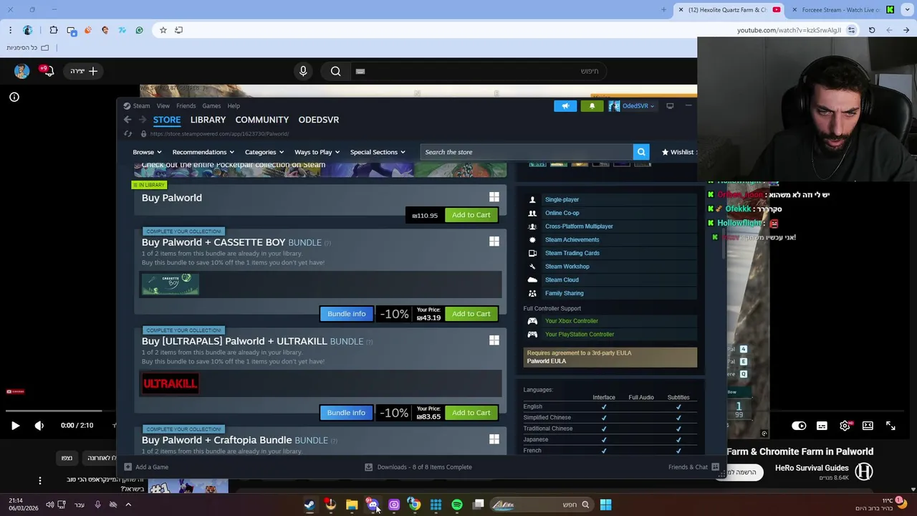
Task: Open the Friends menu in Steam
Action: pyautogui.click(x=186, y=106)
